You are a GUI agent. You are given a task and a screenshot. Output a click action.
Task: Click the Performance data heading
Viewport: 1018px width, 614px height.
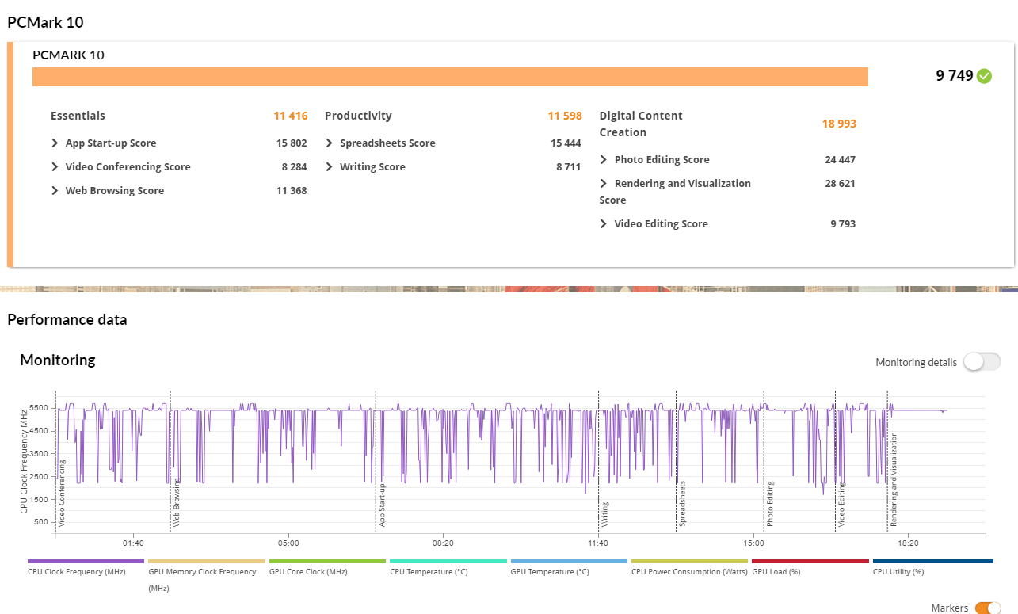[x=67, y=320]
